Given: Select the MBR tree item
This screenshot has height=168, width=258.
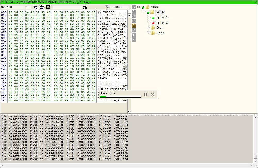Looking at the screenshot, I should click(x=154, y=7).
